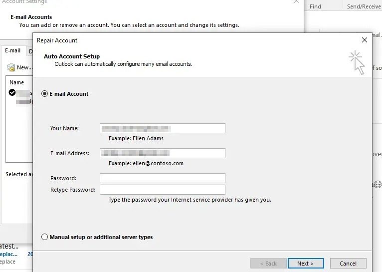382x272 pixels.
Task: Click the New account envelope icon
Action: 11,67
